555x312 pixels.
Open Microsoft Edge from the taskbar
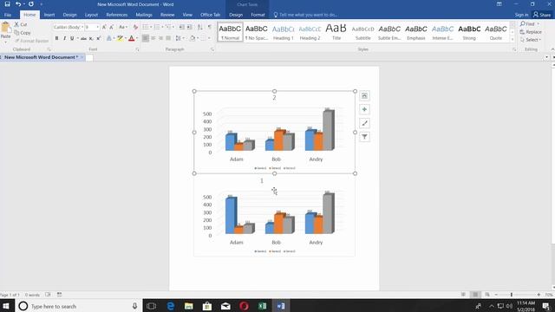170,306
